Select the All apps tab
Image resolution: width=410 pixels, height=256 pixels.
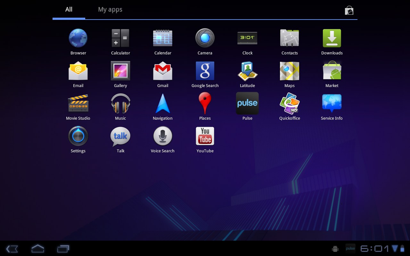[x=69, y=10]
